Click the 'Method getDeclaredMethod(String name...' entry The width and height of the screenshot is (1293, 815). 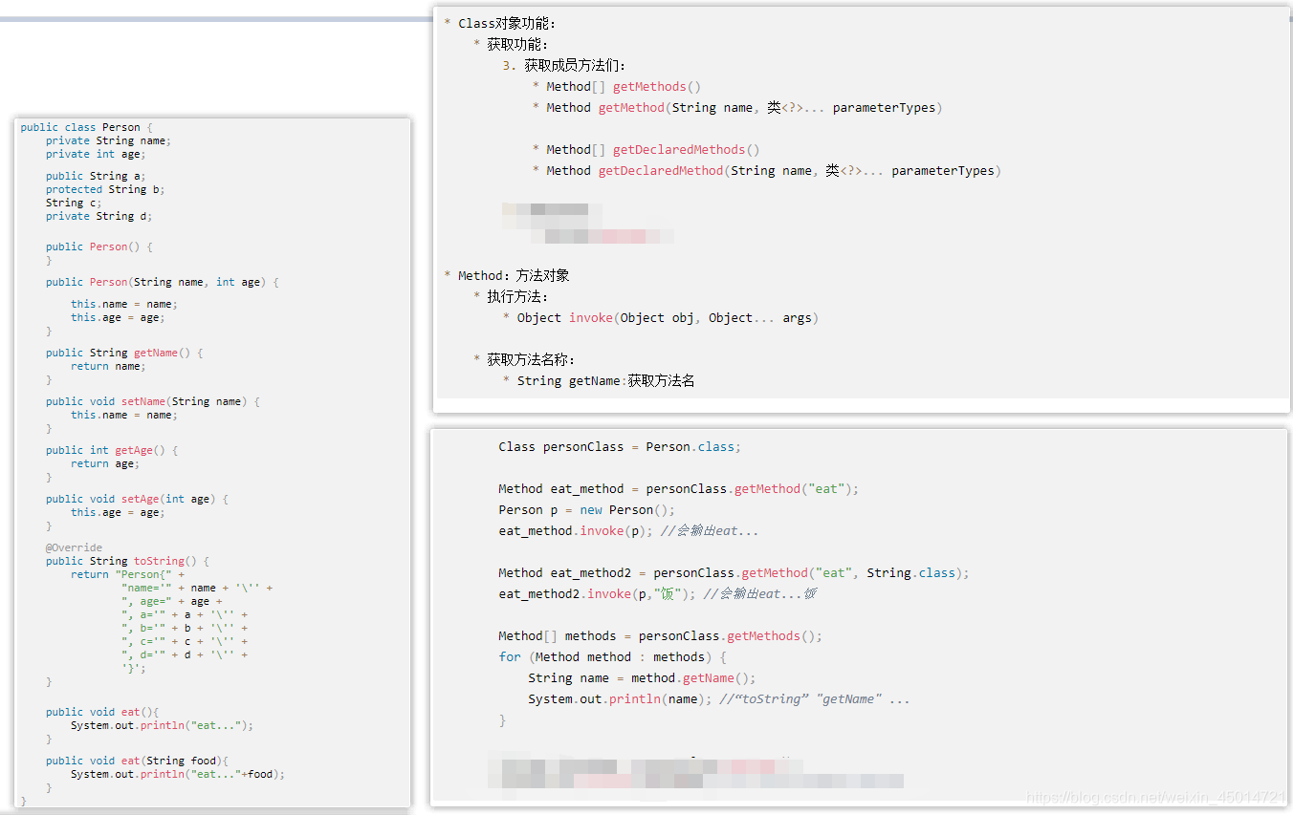pyautogui.click(x=767, y=170)
